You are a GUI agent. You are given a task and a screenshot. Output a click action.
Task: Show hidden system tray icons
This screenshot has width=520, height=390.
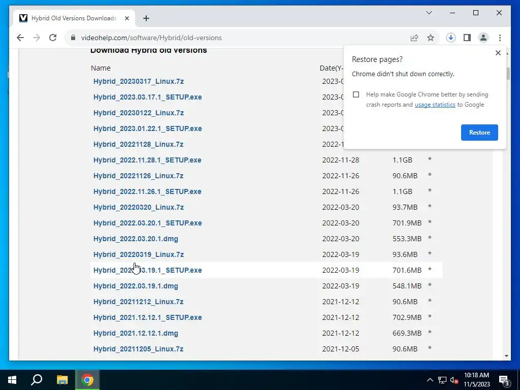coord(430,380)
